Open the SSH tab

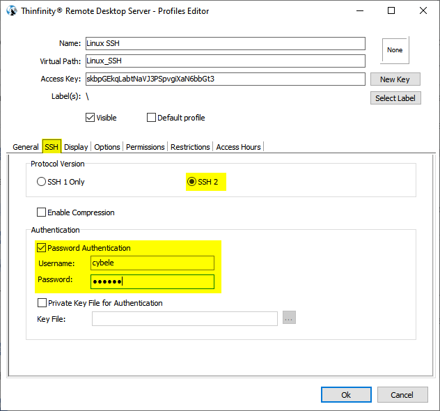pyautogui.click(x=52, y=146)
